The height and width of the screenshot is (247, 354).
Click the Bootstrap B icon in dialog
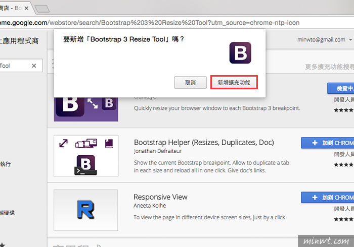[x=240, y=53]
